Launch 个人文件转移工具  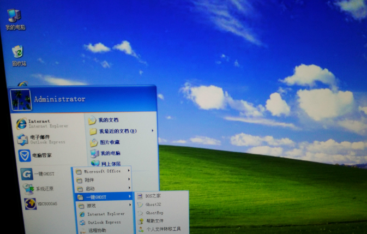(160, 229)
